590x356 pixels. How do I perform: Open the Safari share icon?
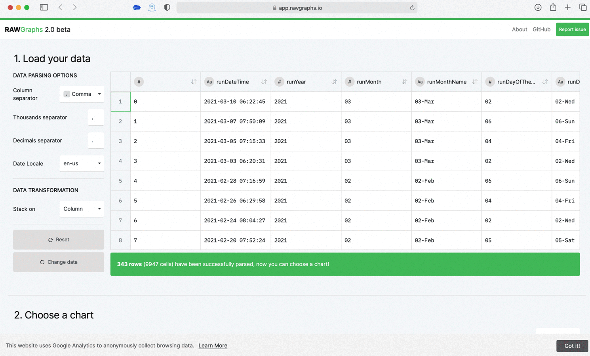tap(553, 8)
